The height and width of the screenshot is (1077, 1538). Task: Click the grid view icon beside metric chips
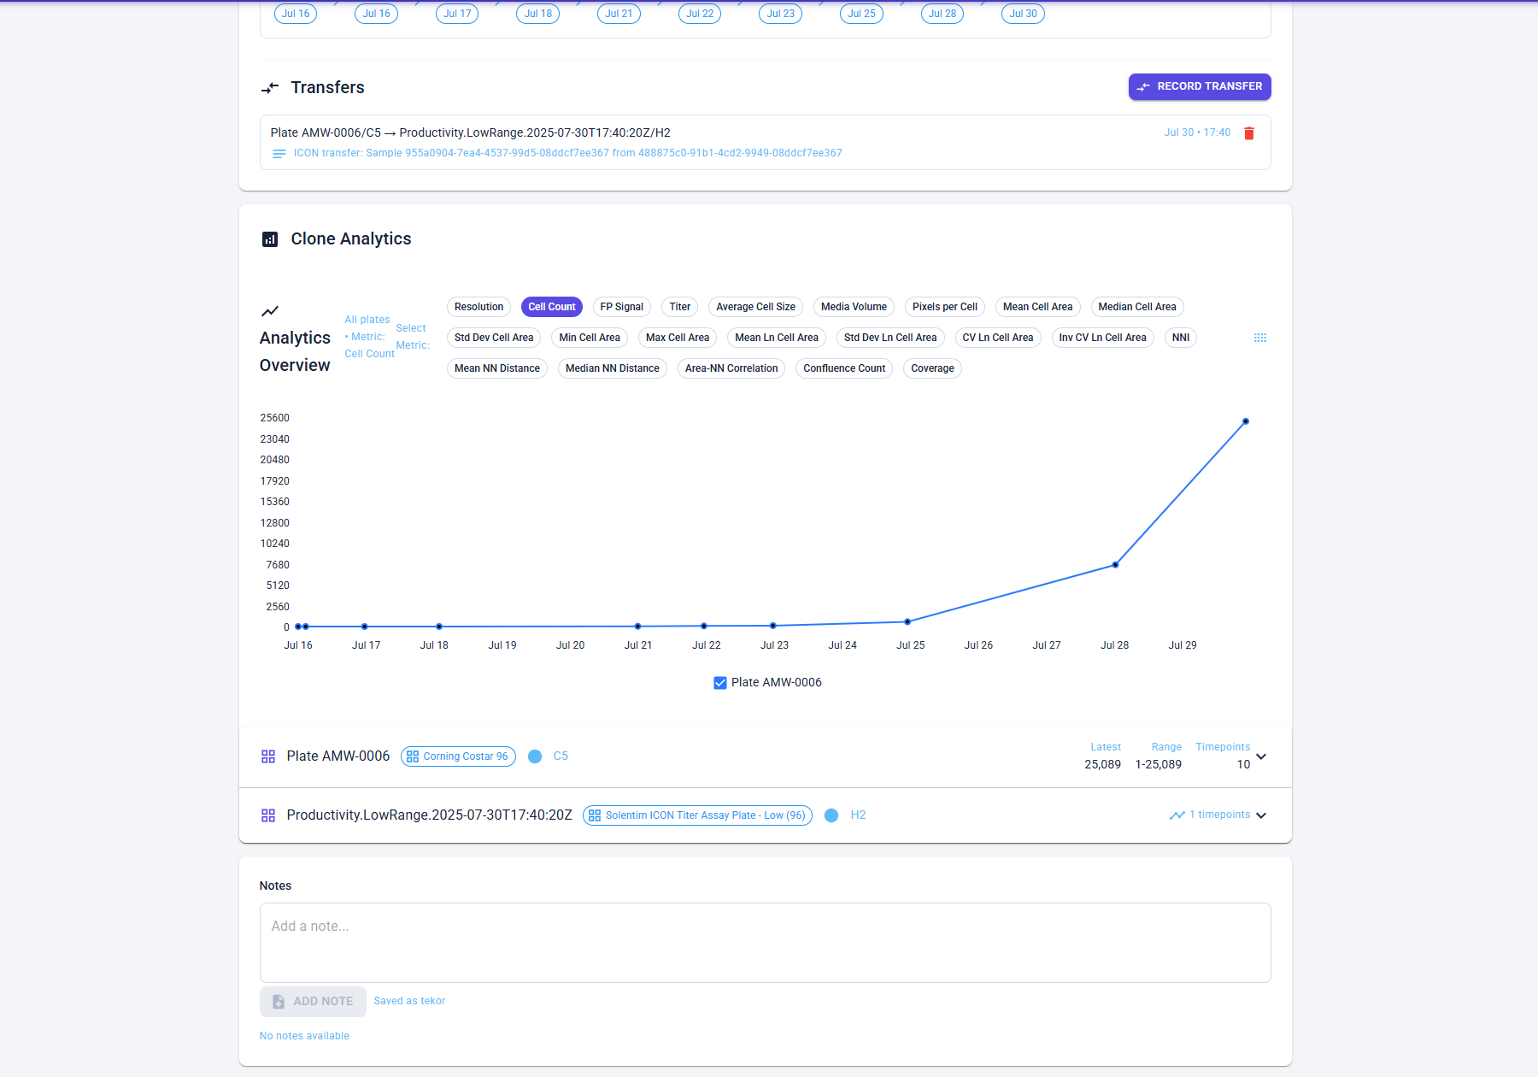coord(1260,338)
